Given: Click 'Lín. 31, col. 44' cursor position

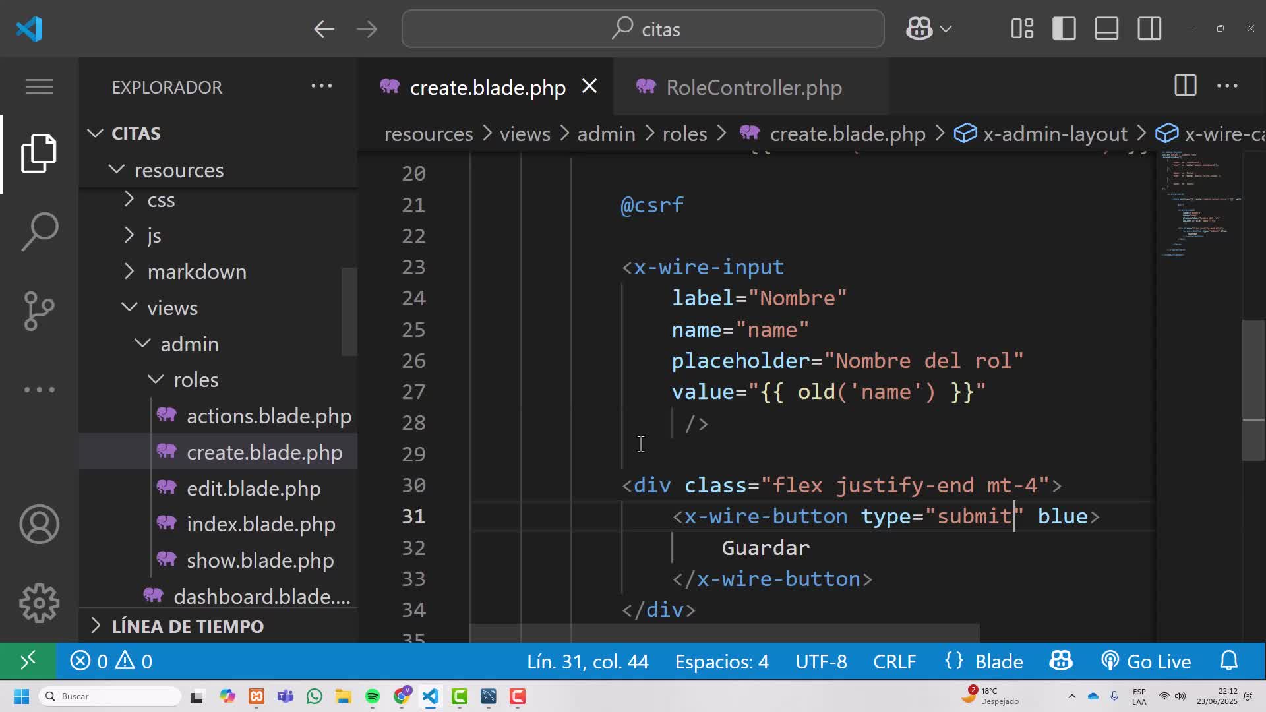Looking at the screenshot, I should [588, 661].
